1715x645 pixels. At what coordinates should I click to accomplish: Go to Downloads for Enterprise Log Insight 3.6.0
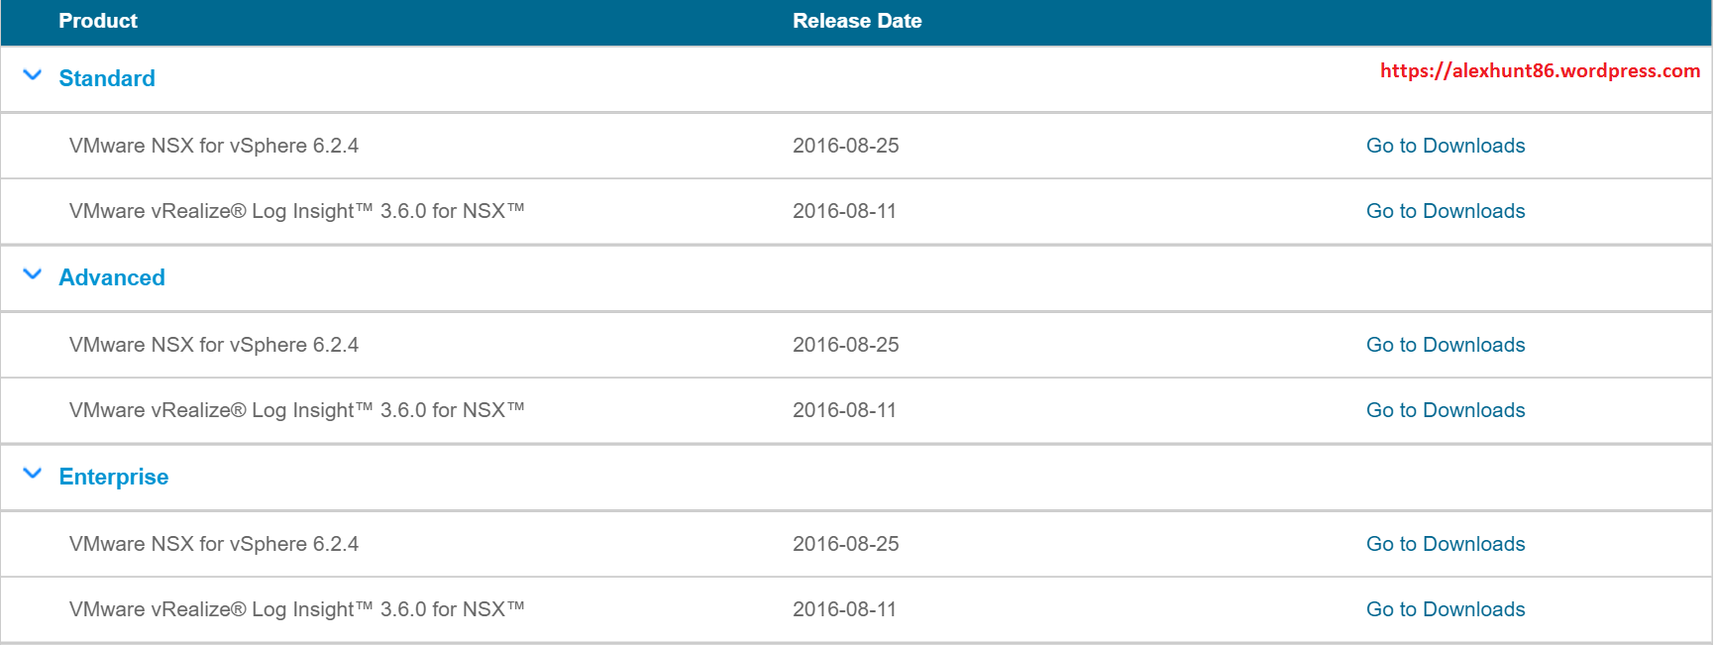(1445, 609)
